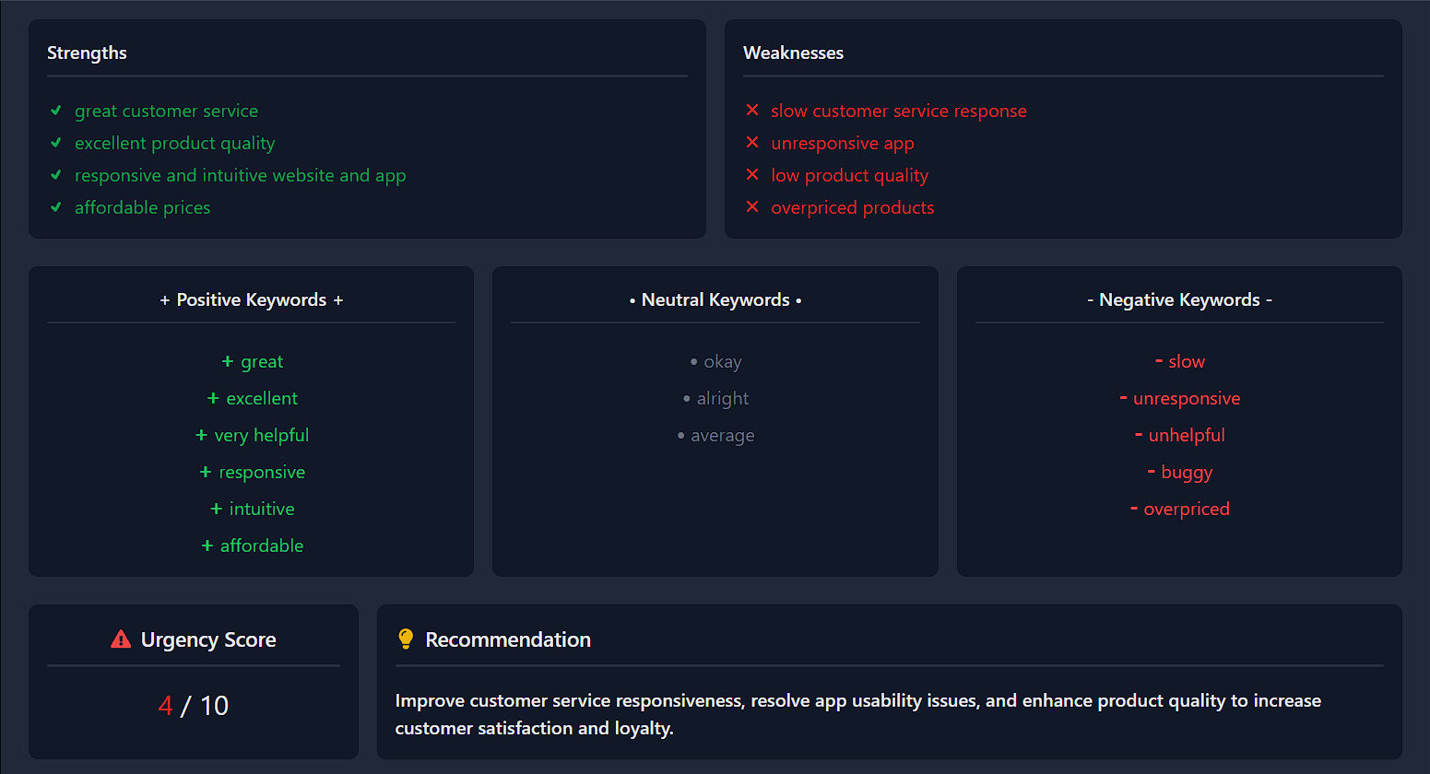Click the X icon next to overpriced products
This screenshot has height=774, width=1430.
point(752,207)
